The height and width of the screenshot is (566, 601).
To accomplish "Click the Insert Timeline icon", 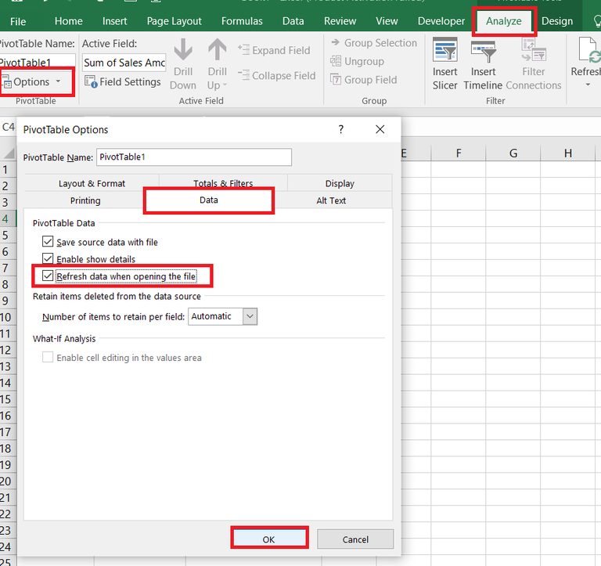I will coord(483,52).
